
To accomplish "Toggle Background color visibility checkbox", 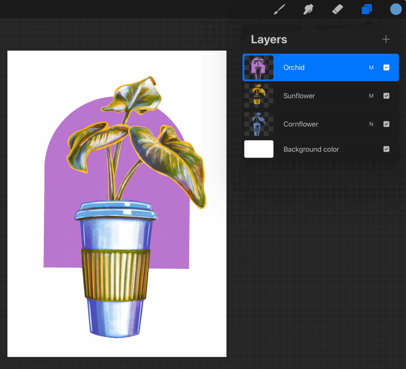I will (386, 149).
